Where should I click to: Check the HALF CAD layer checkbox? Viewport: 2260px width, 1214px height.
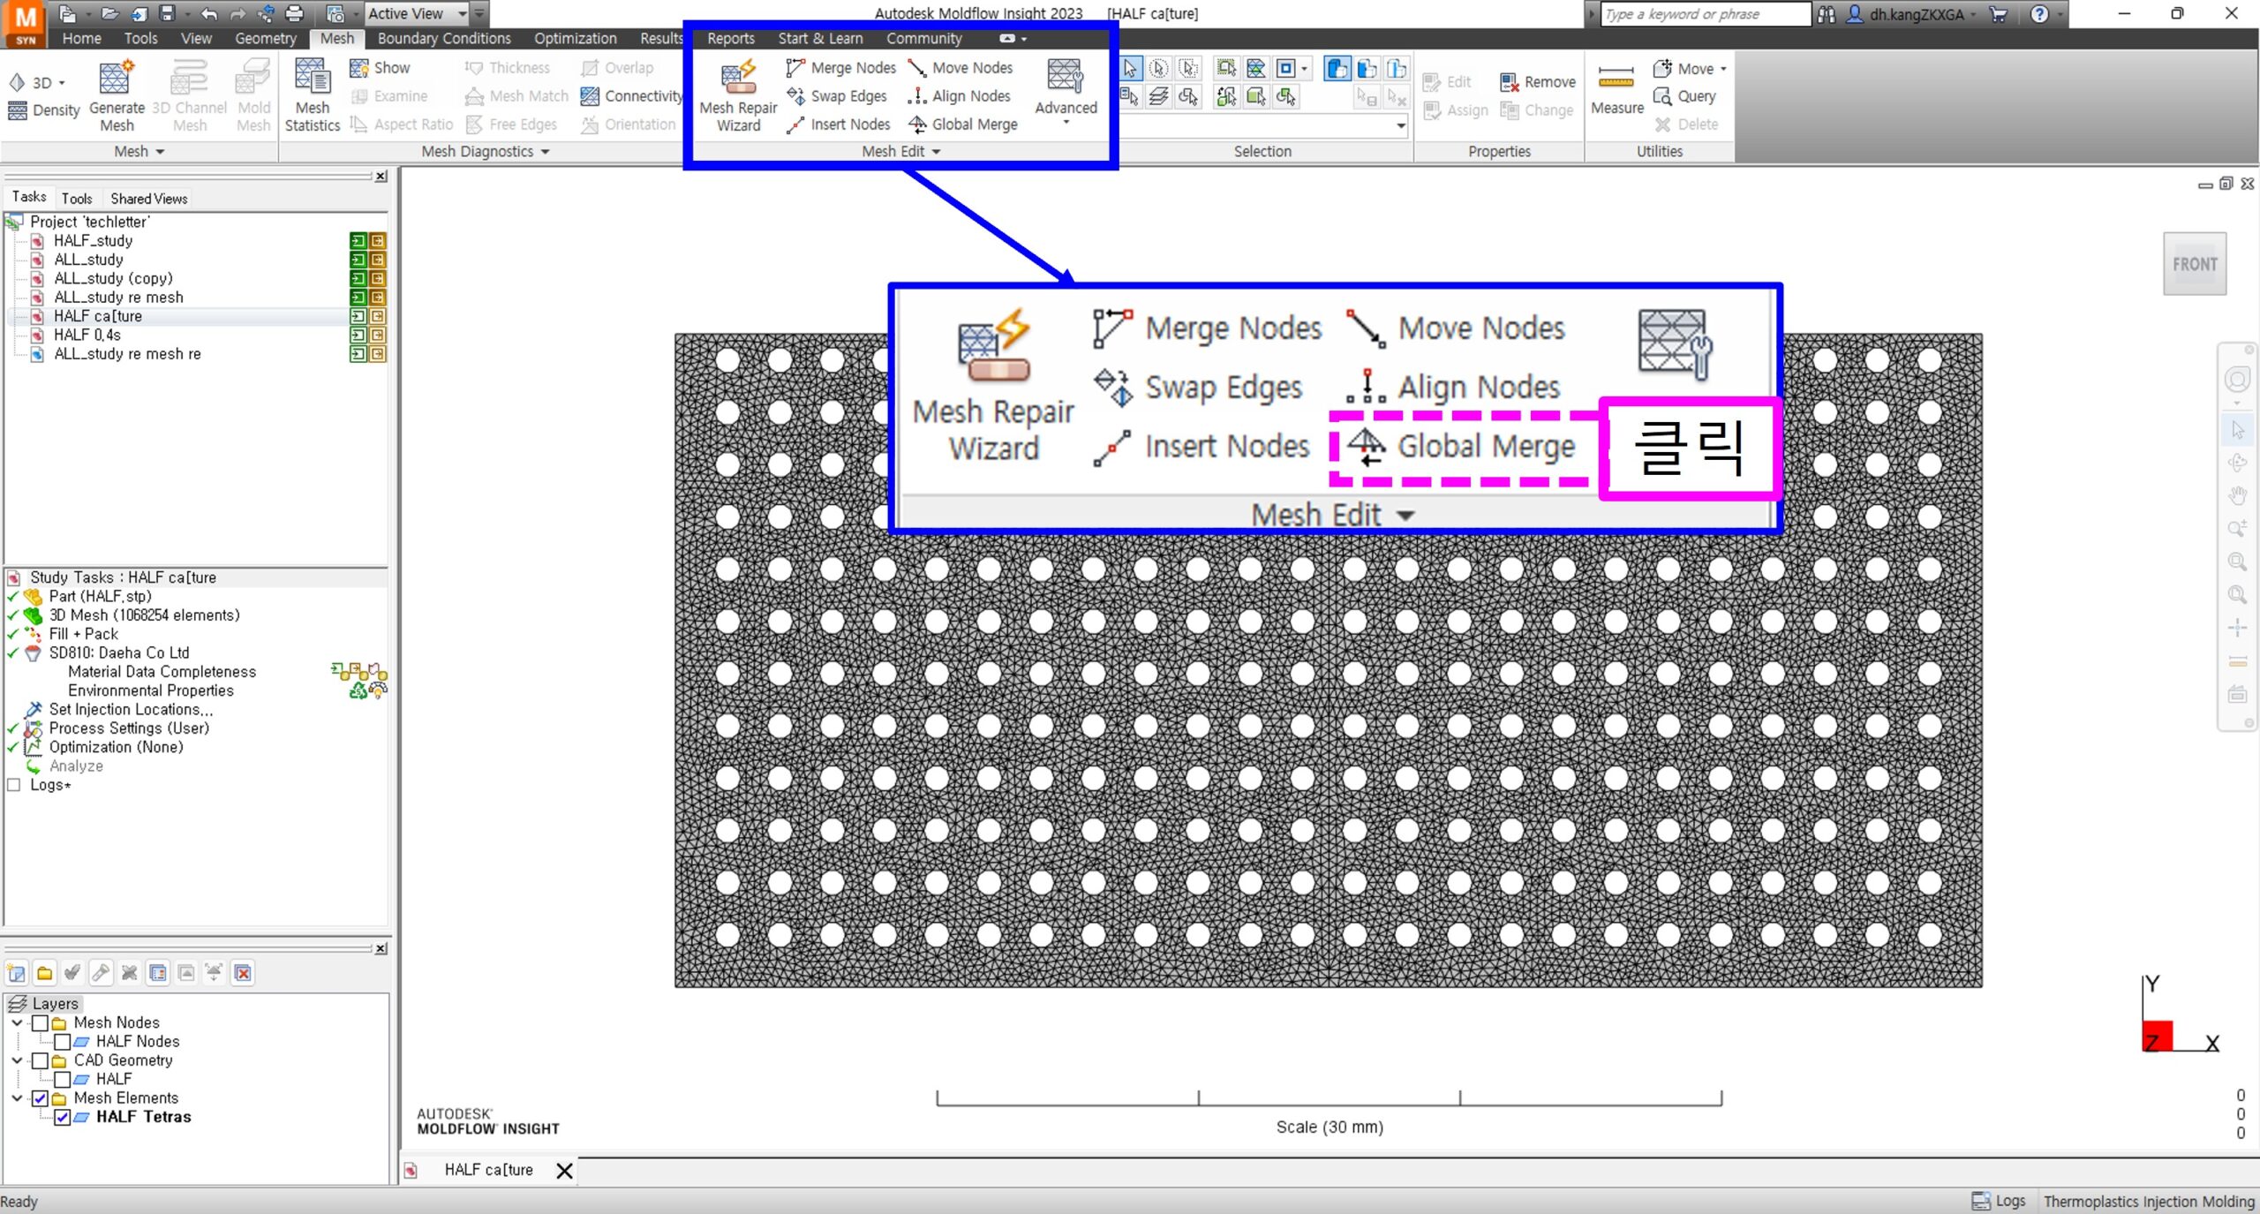pos(62,1079)
